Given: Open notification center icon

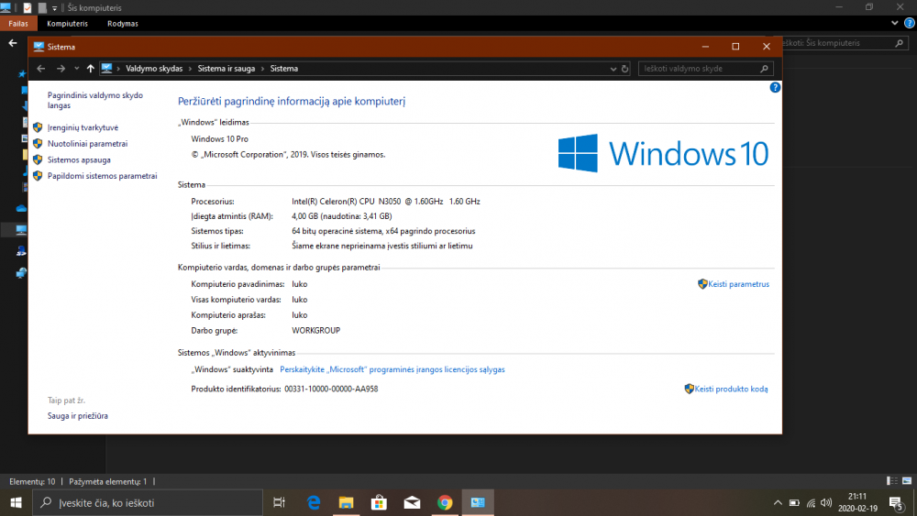Looking at the screenshot, I should (x=897, y=502).
